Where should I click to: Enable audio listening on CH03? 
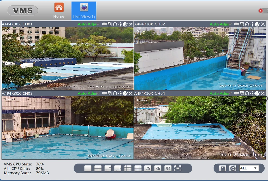115,93
